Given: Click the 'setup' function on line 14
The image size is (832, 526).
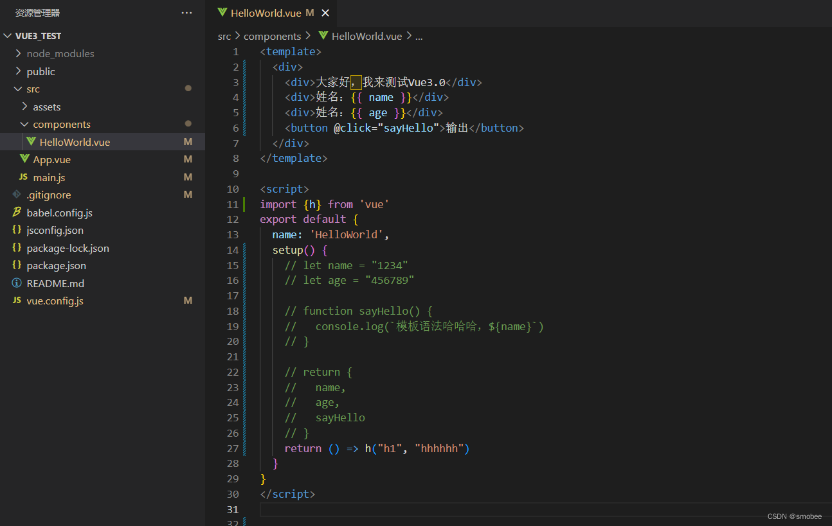Looking at the screenshot, I should point(287,250).
